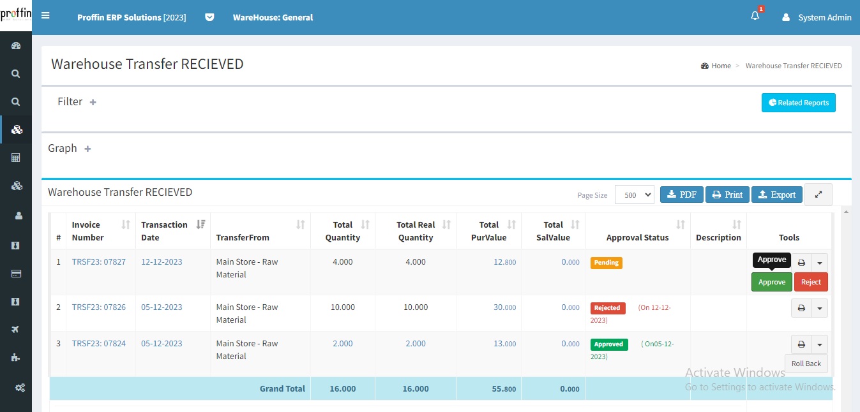The image size is (860, 412).
Task: Click the 12-12-2023 transaction date
Action: pyautogui.click(x=162, y=261)
